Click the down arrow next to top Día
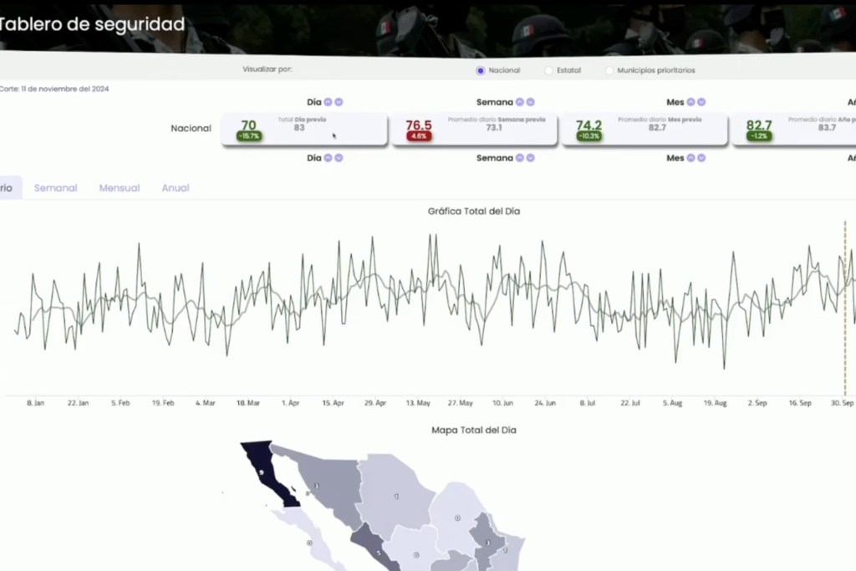 (339, 102)
